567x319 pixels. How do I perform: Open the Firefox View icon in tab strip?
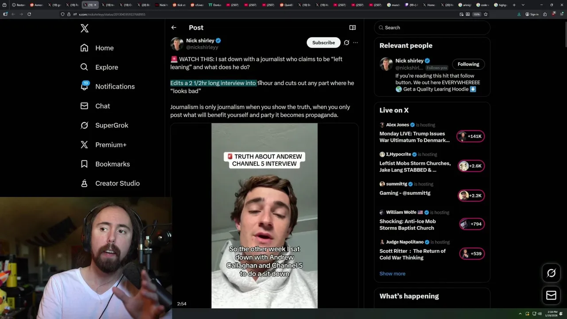pos(4,5)
